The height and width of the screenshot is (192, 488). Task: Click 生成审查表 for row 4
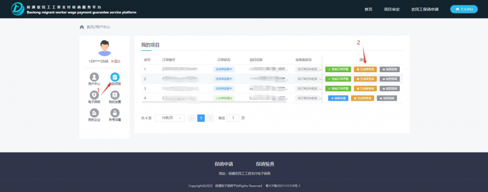tap(363, 98)
